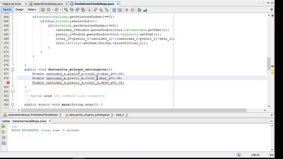Click the Stop process icon in output panel
Image resolution: width=283 pixels, height=159 pixels.
point(4,137)
